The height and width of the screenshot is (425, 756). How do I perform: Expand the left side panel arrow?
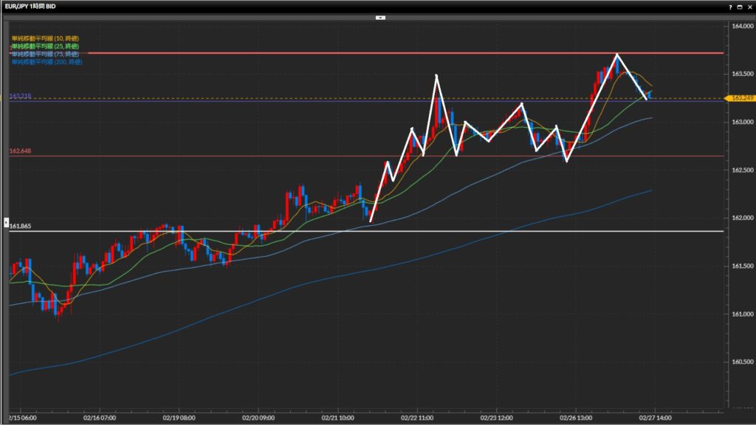pyautogui.click(x=7, y=221)
